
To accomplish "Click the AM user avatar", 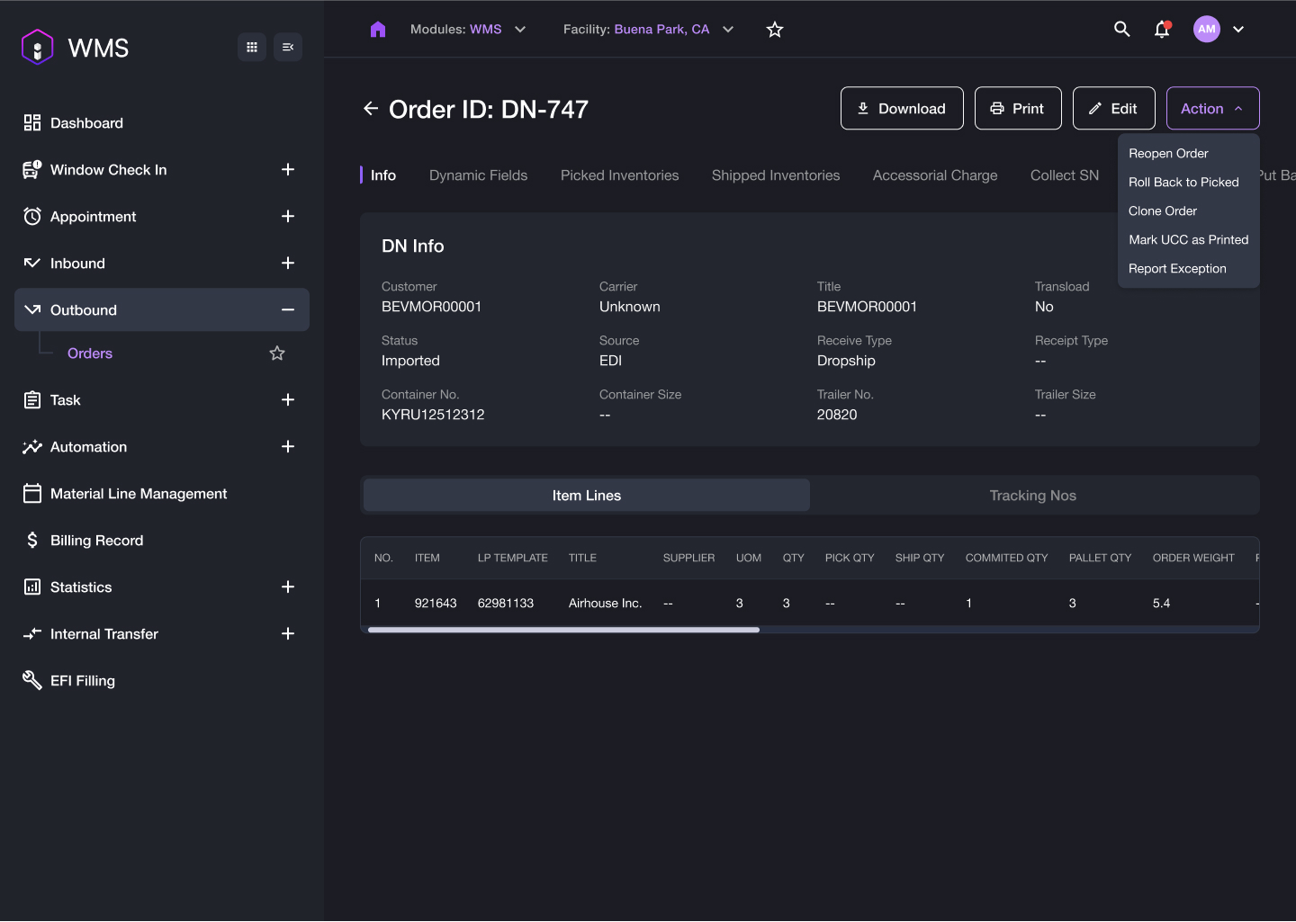I will 1207,29.
